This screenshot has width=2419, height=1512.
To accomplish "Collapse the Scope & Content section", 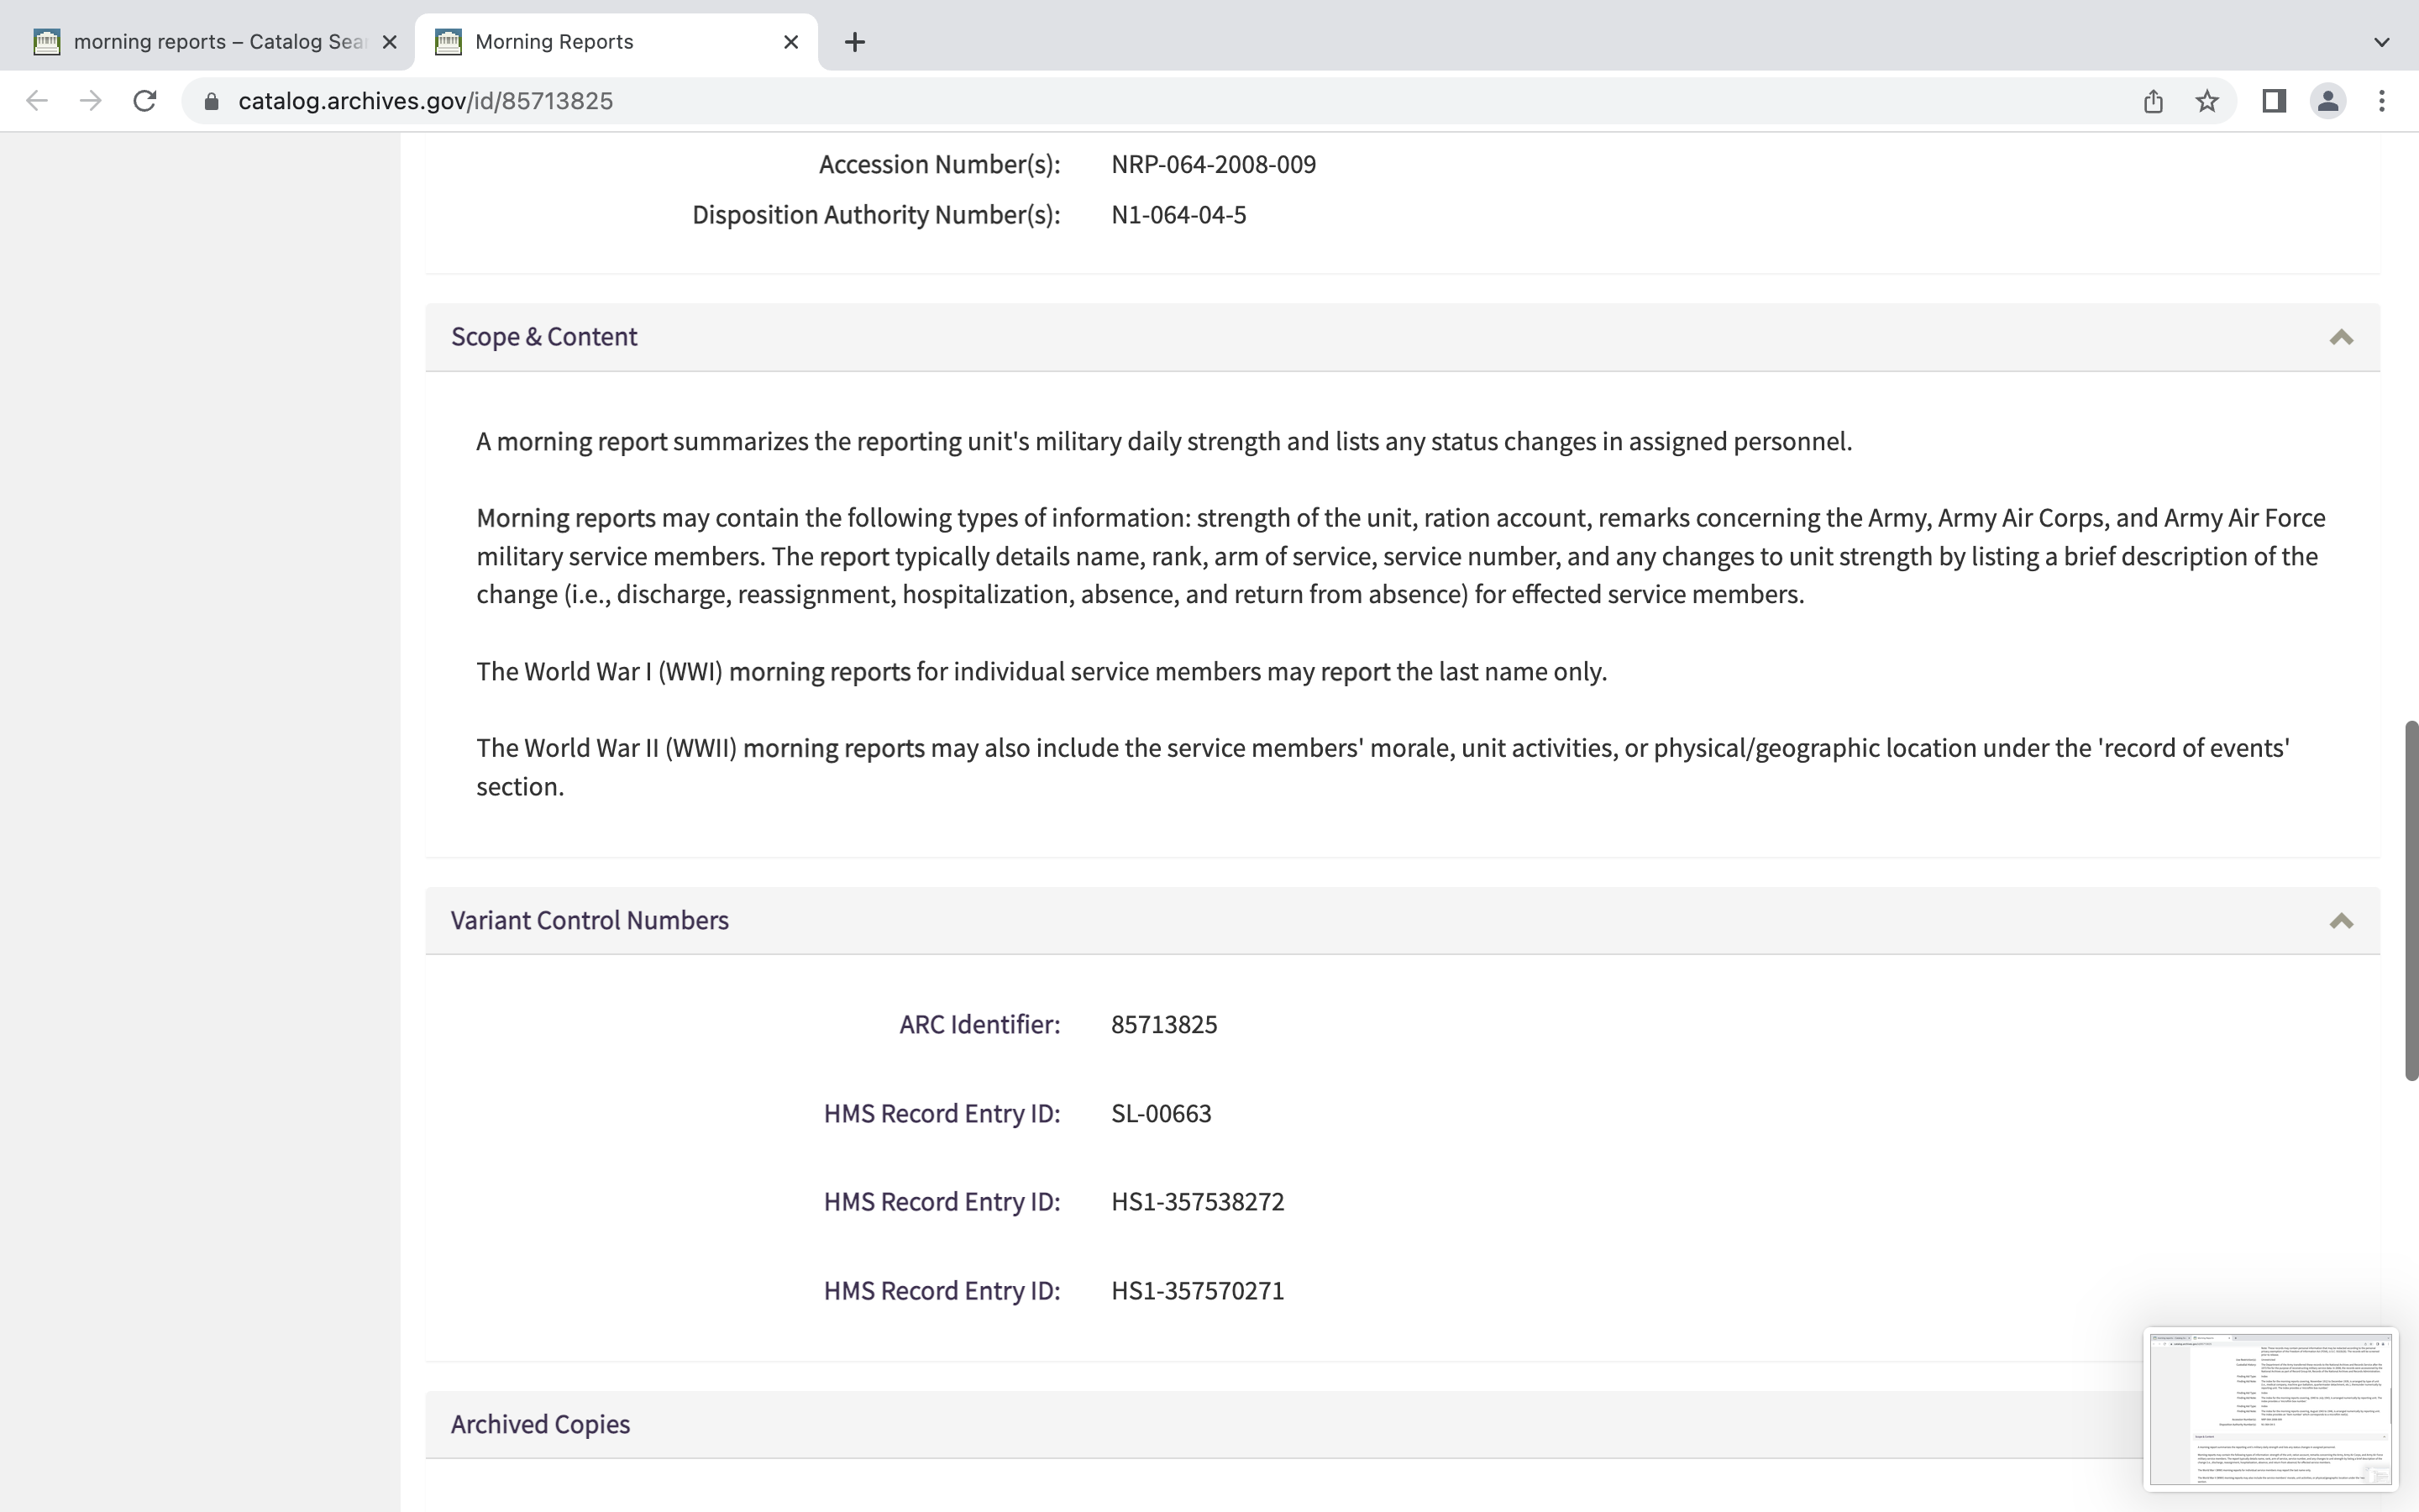I will (x=2341, y=337).
